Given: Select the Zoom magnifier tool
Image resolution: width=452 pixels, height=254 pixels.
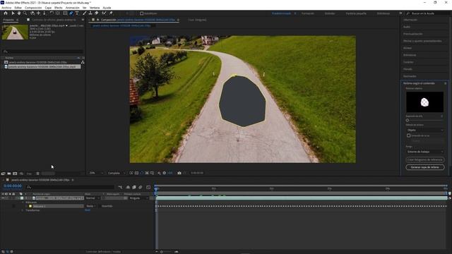Looking at the screenshot, I should tap(25, 13).
